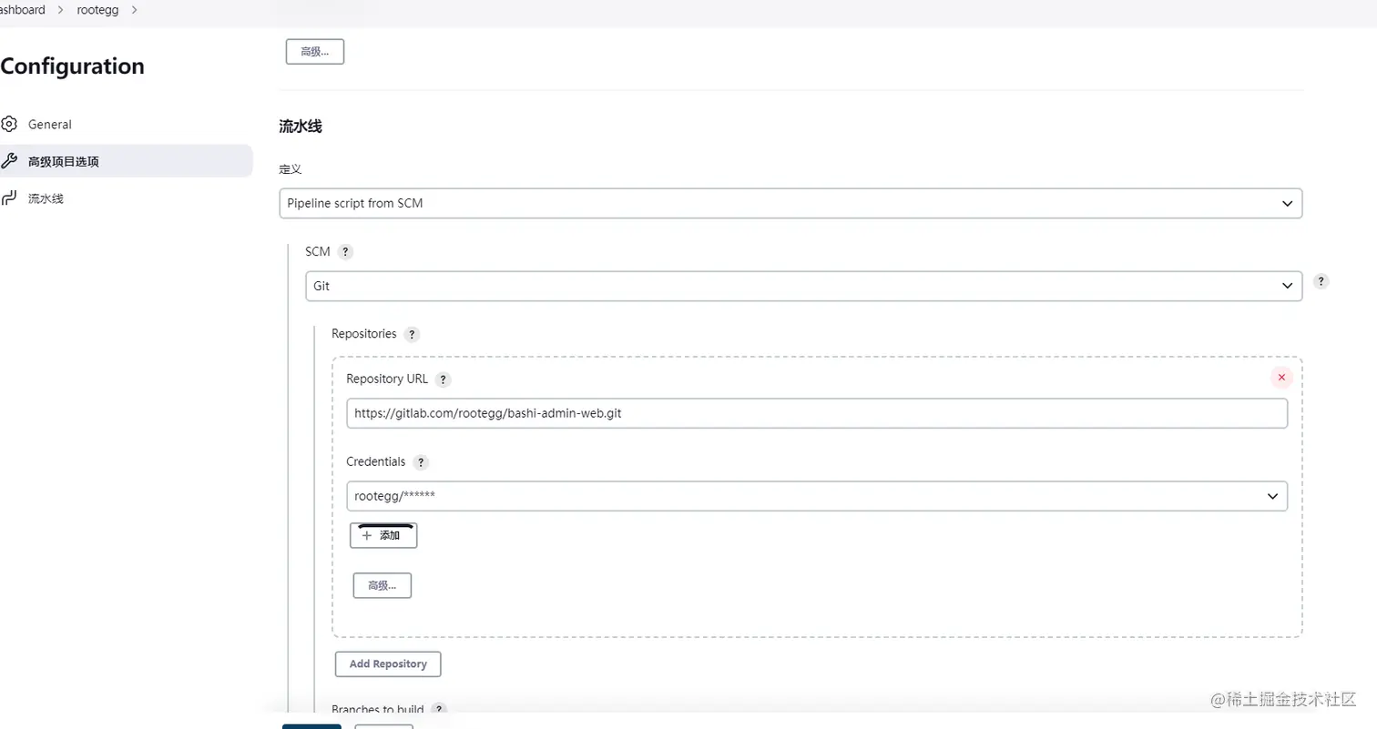Show help for Branches to build
1377x729 pixels.
[x=439, y=709]
